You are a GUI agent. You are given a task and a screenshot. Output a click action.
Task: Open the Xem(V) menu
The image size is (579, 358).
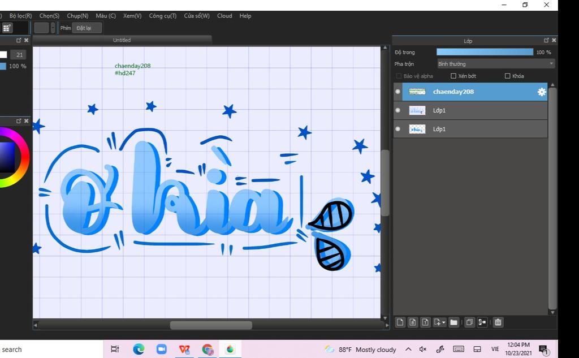tap(132, 15)
